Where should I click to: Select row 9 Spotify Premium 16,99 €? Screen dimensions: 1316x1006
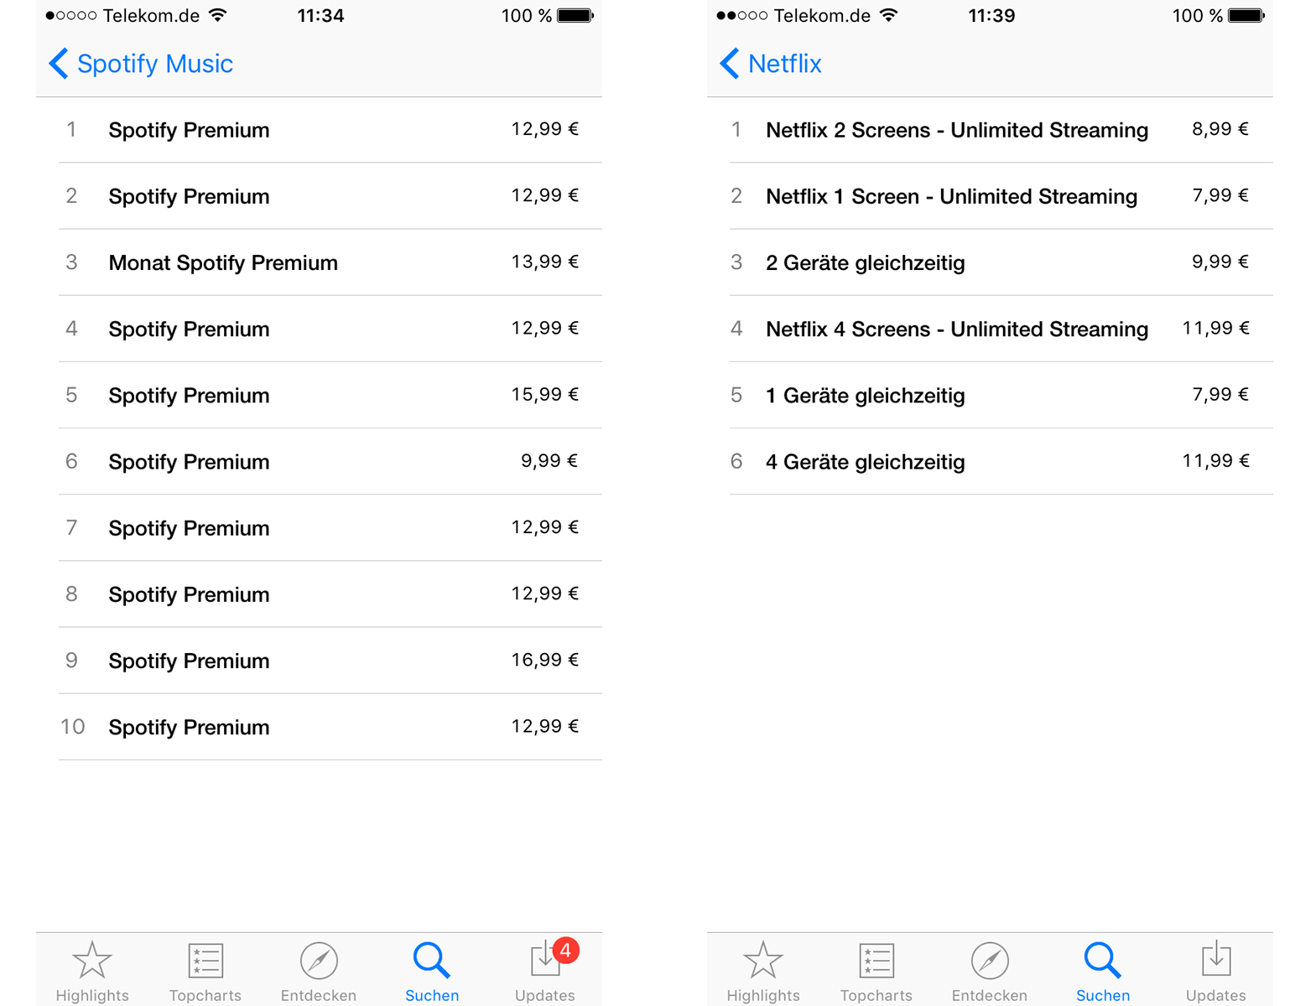(x=330, y=660)
